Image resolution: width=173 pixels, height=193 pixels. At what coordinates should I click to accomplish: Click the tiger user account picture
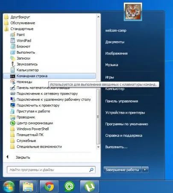(133, 12)
